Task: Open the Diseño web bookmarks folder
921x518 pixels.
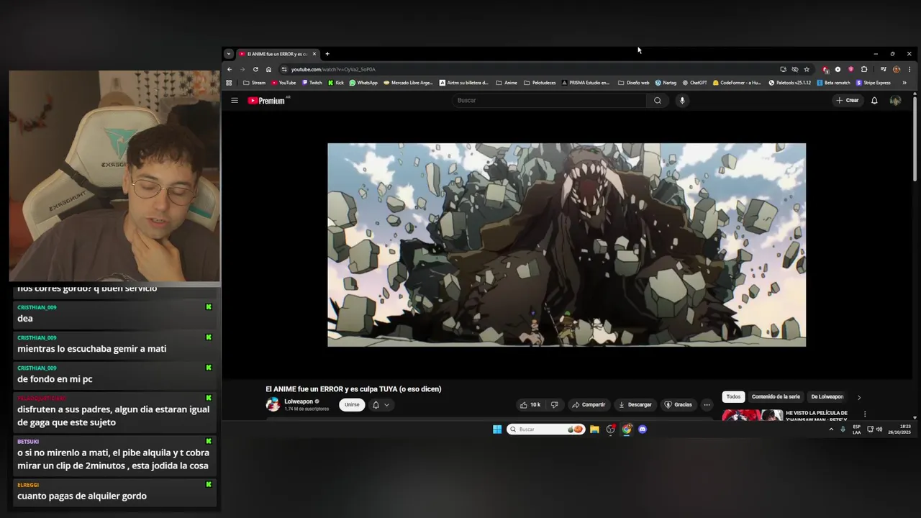Action: coord(634,83)
